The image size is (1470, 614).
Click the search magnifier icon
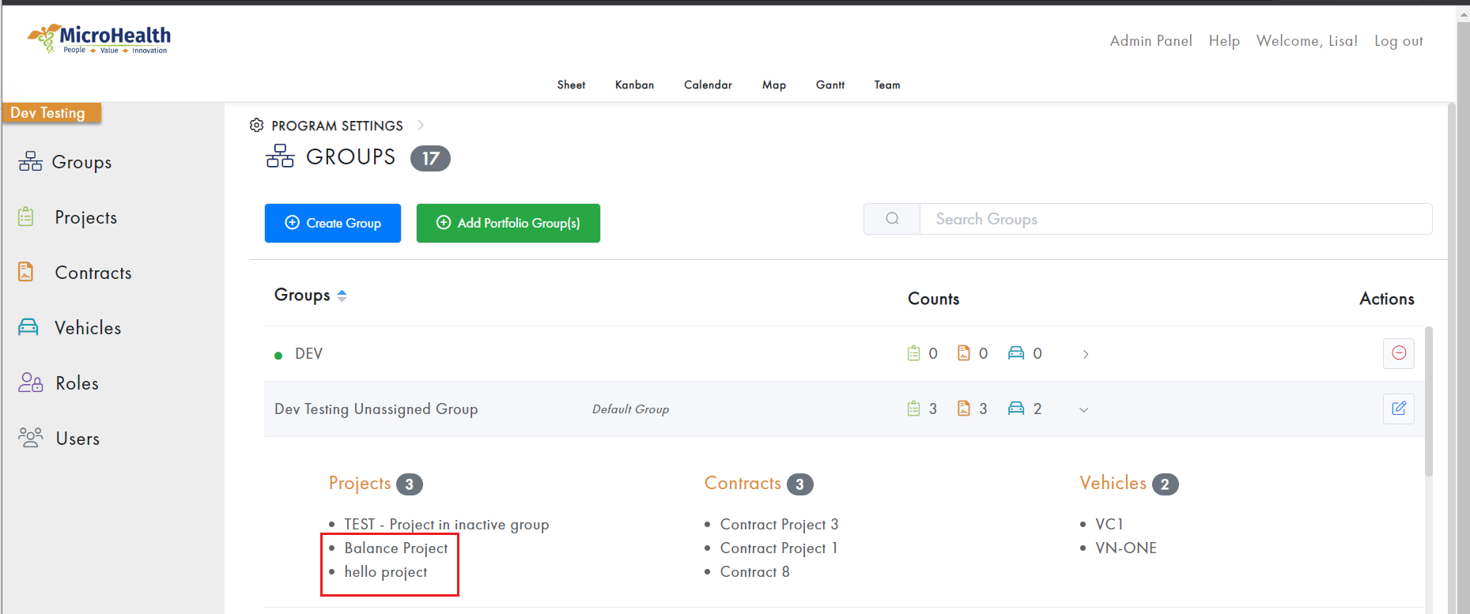[892, 219]
